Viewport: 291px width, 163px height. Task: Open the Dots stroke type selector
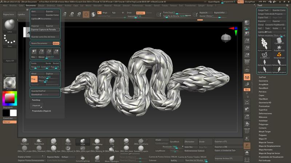tap(10, 40)
